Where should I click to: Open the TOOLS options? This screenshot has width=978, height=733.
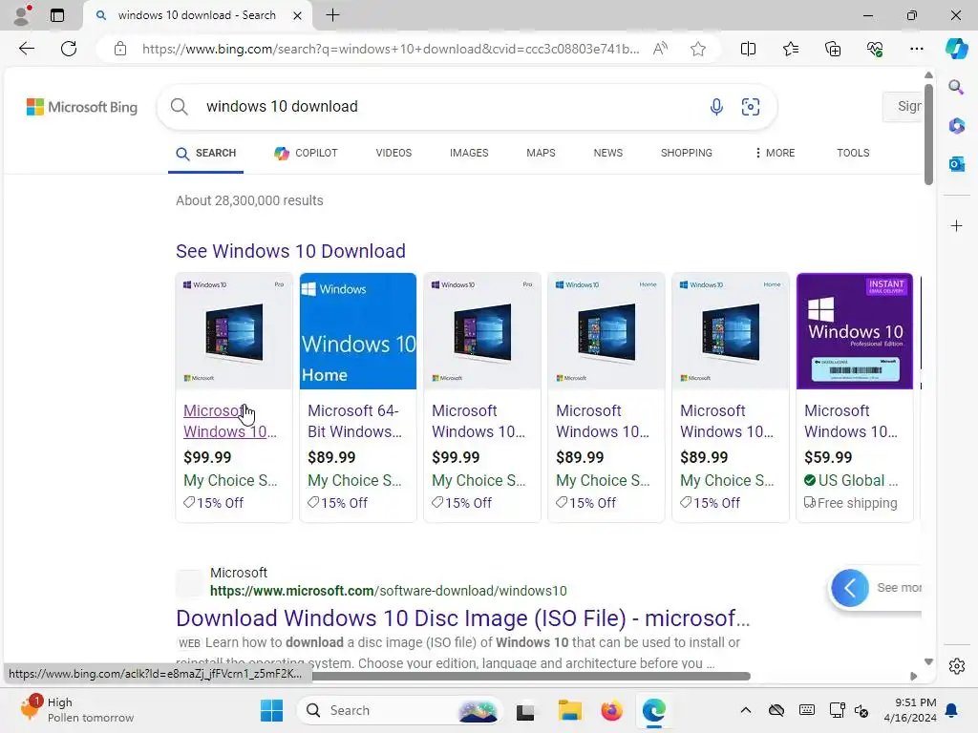coord(853,154)
